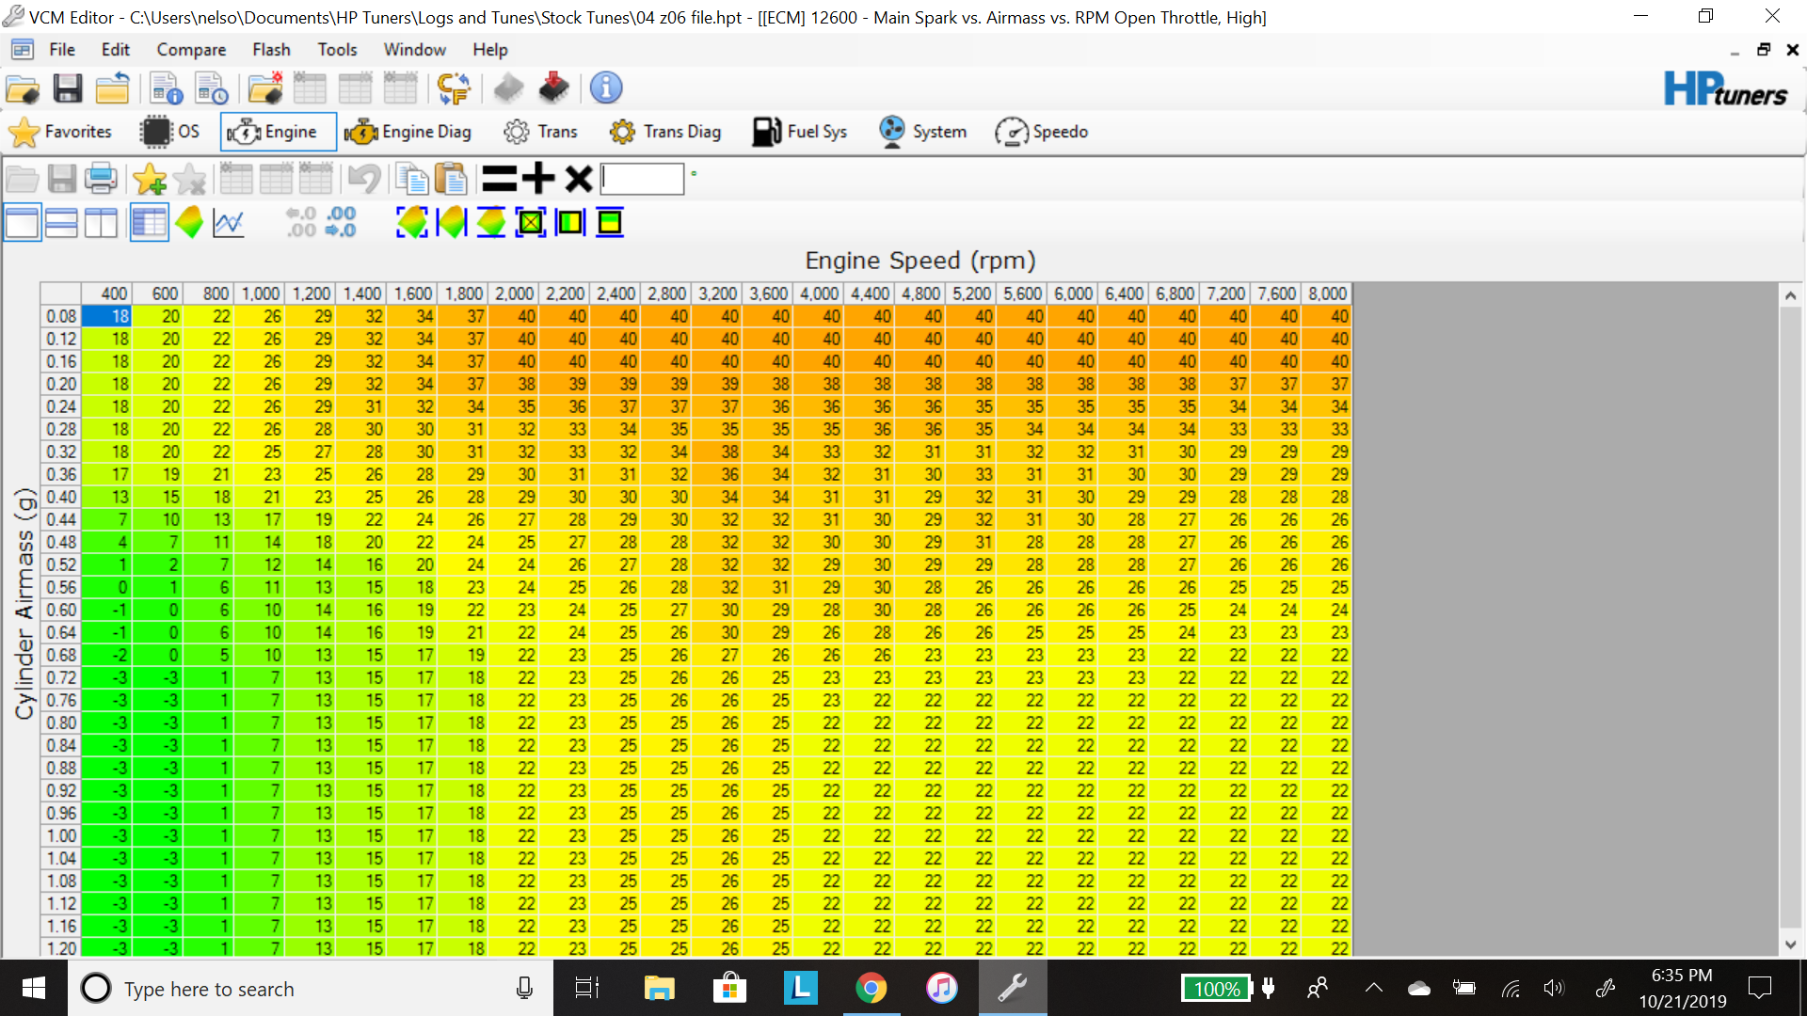Screen dimensions: 1807x1016
Task: Click the 3D surface view icon
Action: tap(190, 222)
